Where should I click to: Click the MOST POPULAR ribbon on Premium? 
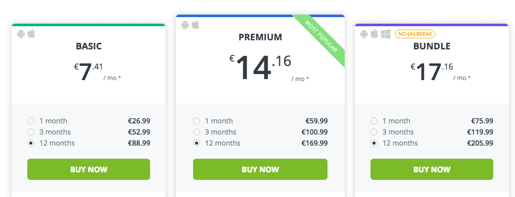pos(321,37)
